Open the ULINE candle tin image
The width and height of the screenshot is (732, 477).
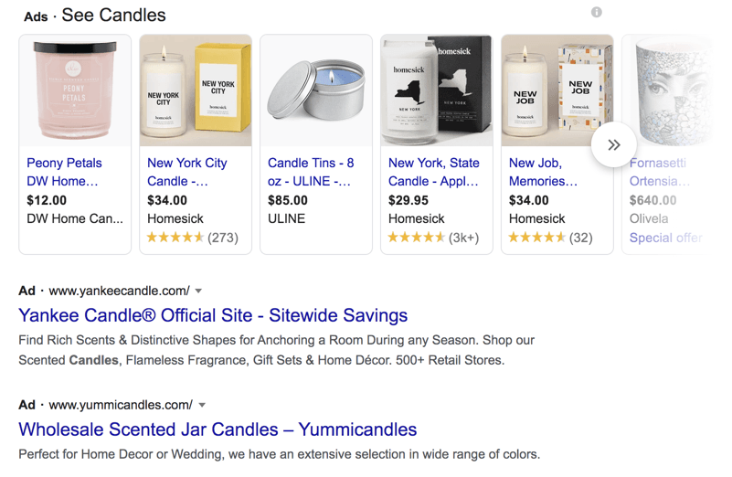316,91
